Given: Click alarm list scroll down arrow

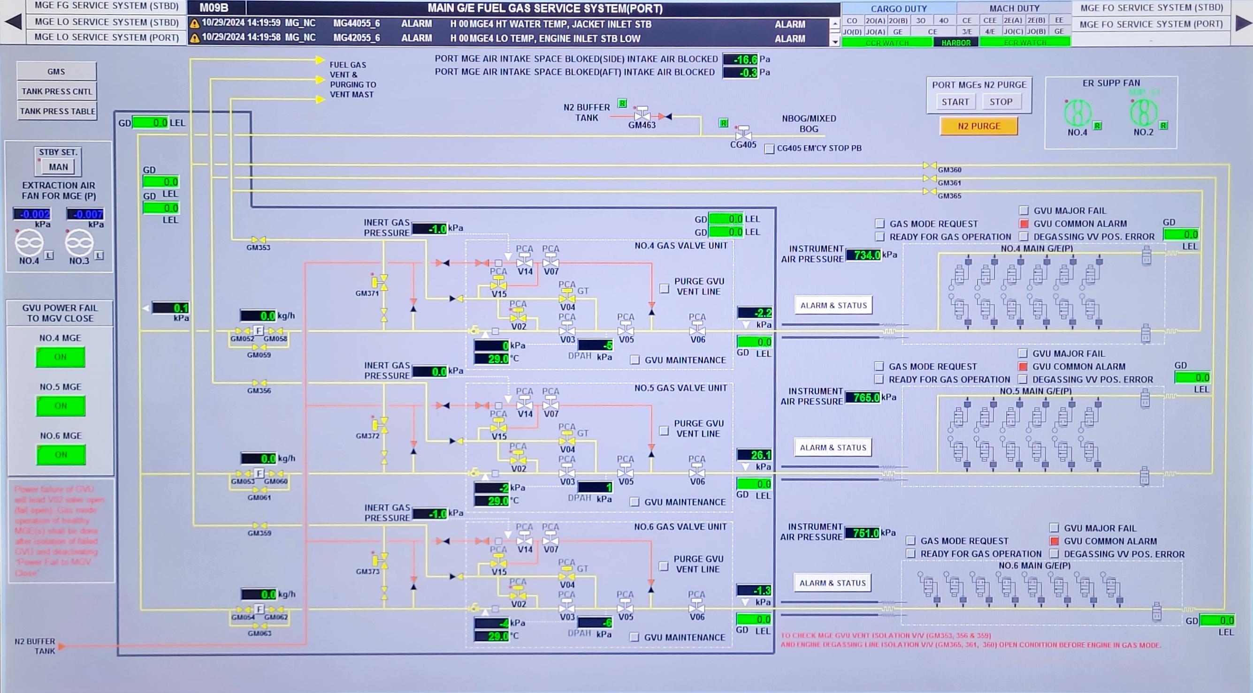Looking at the screenshot, I should pos(835,41).
